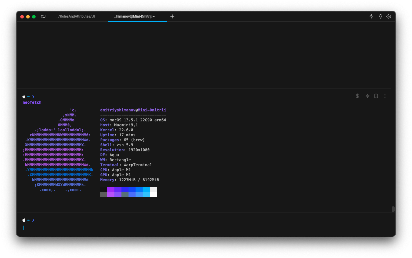Ask Warp AI about neofetch block
This screenshot has width=412, height=258.
click(x=368, y=96)
